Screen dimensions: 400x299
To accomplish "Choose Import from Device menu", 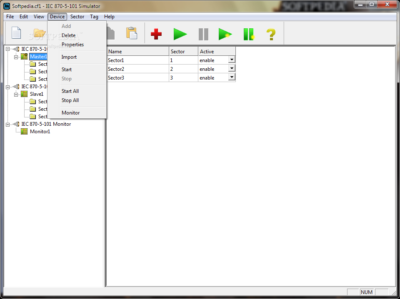I will [x=77, y=57].
